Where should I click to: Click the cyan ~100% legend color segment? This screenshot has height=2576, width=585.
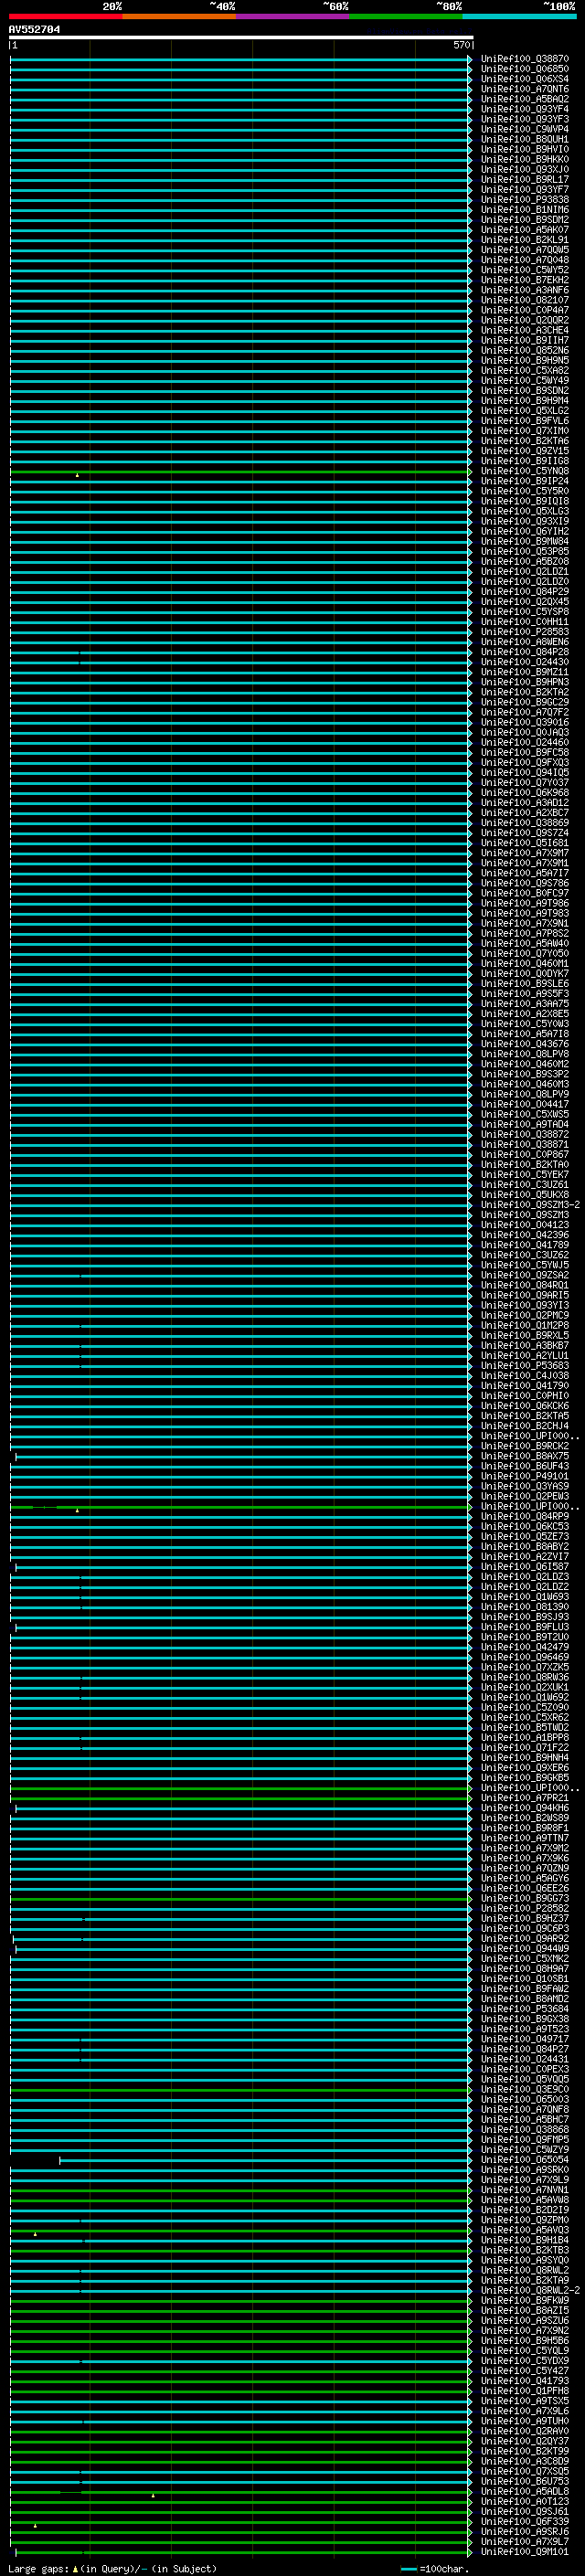519,16
